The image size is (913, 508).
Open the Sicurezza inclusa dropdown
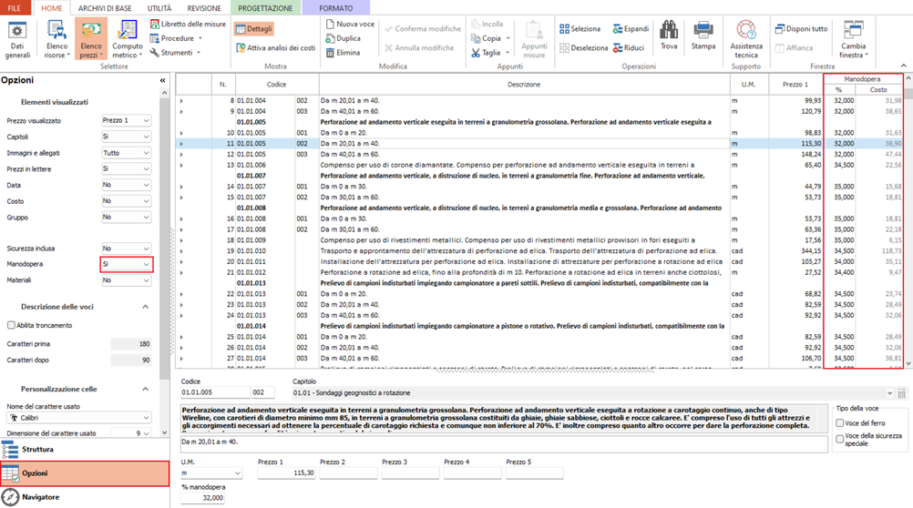tap(126, 249)
